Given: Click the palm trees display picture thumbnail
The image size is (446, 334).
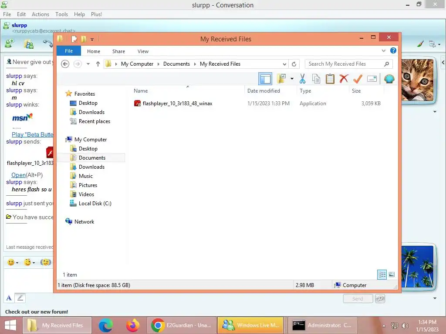Looking at the screenshot, I should [x=417, y=267].
